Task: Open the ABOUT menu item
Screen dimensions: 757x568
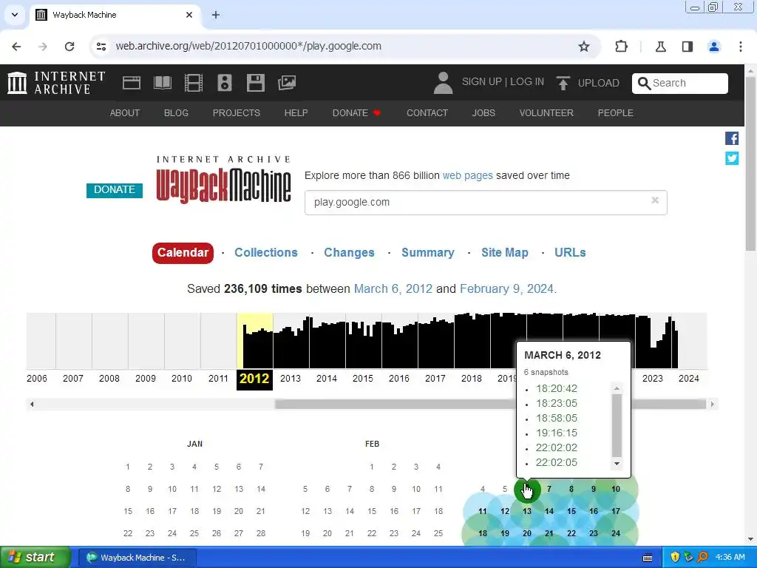Action: 124,113
